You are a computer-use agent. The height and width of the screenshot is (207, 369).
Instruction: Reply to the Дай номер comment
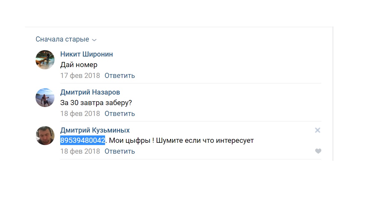click(120, 76)
